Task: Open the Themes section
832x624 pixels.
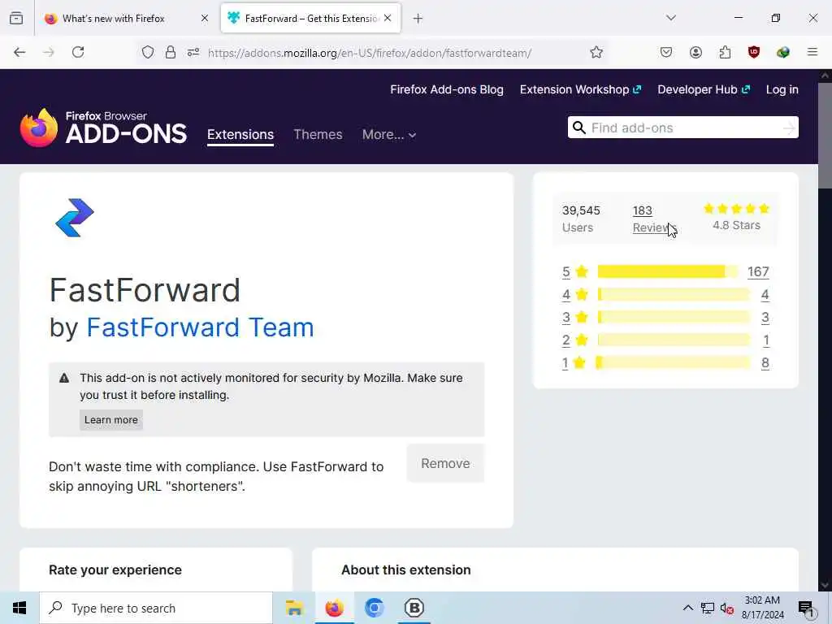Action: pos(318,135)
